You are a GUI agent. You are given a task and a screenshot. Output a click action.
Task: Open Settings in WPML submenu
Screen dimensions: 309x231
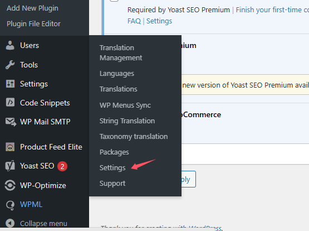point(112,168)
